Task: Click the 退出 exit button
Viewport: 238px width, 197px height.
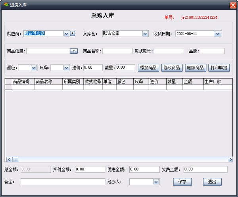Action: [212, 182]
